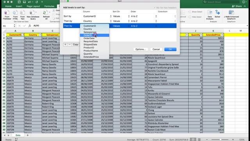Screen dimensions: 250x141
Task: Open Sort On Values dropdown for CustomerID row
Action: pyautogui.click(x=121, y=16)
